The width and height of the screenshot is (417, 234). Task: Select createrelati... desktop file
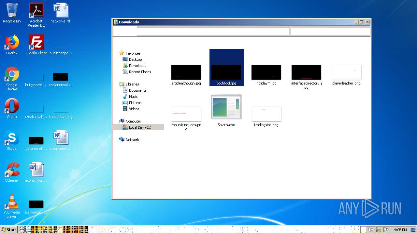click(36, 111)
